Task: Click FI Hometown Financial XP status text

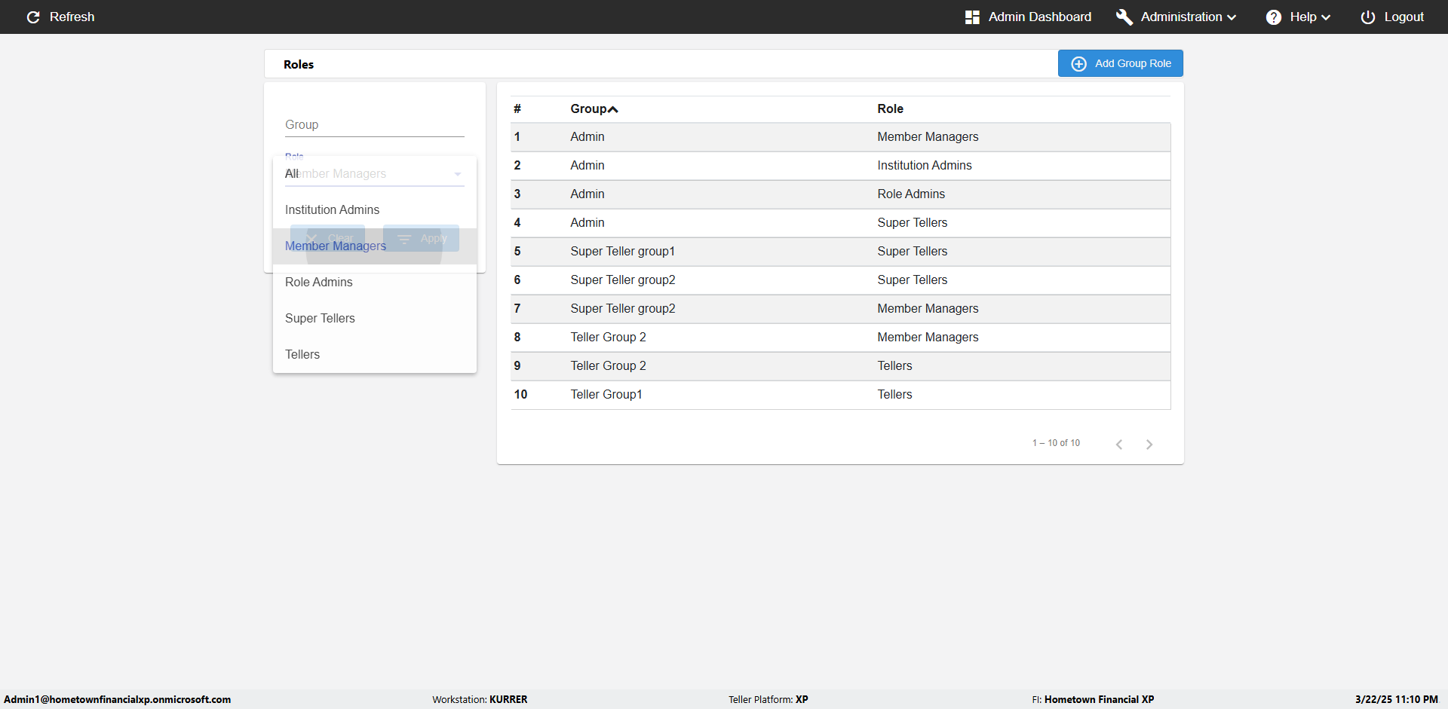Action: pos(1093,699)
